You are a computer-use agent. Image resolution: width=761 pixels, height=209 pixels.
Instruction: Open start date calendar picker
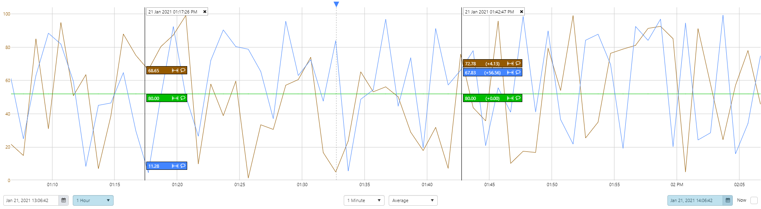pos(63,200)
